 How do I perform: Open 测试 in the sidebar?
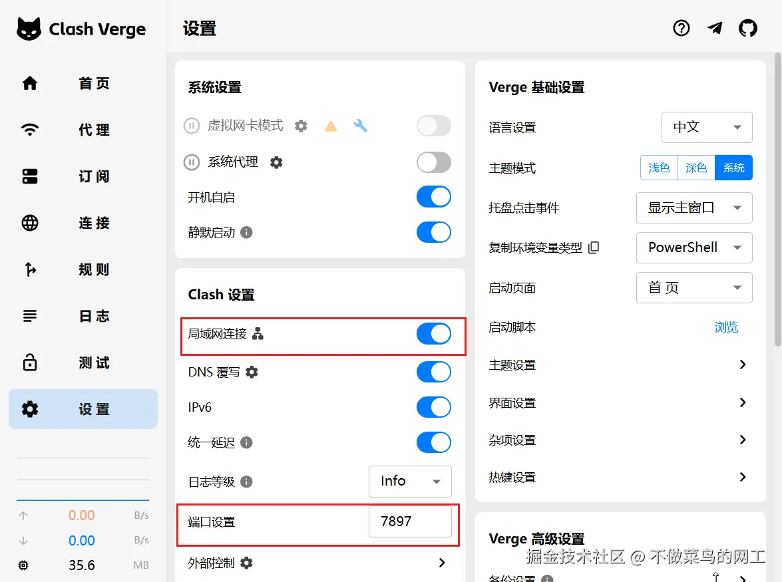83,363
